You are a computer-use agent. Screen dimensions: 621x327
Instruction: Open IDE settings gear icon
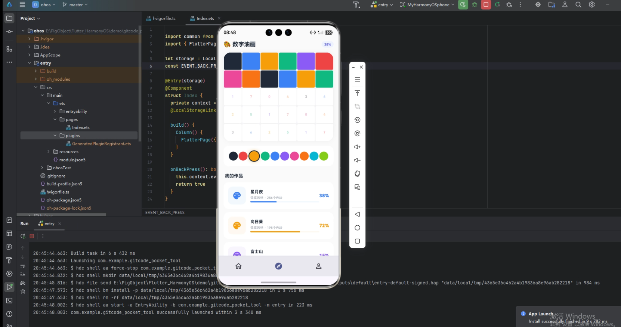click(592, 4)
